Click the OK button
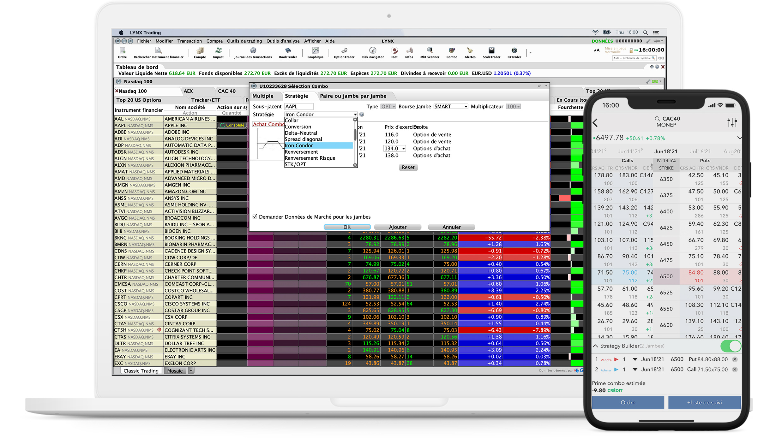This screenshot has height=438, width=758. pos(347,227)
